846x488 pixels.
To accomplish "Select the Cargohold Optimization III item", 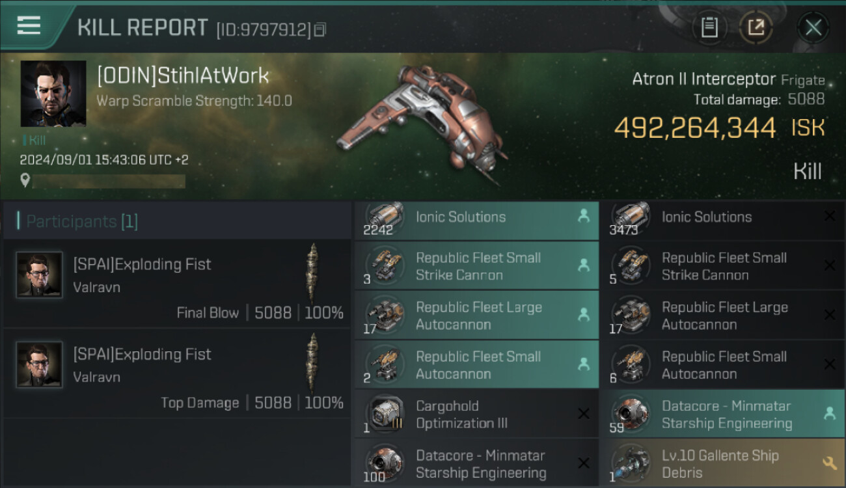I will (x=476, y=414).
